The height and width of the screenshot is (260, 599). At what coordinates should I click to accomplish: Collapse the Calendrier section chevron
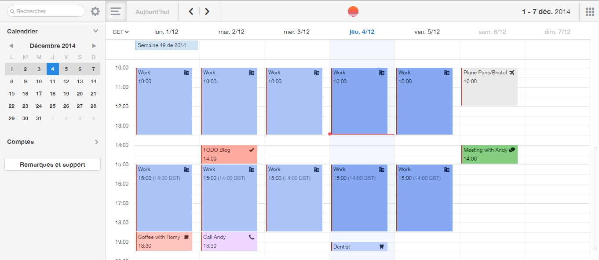click(x=96, y=31)
